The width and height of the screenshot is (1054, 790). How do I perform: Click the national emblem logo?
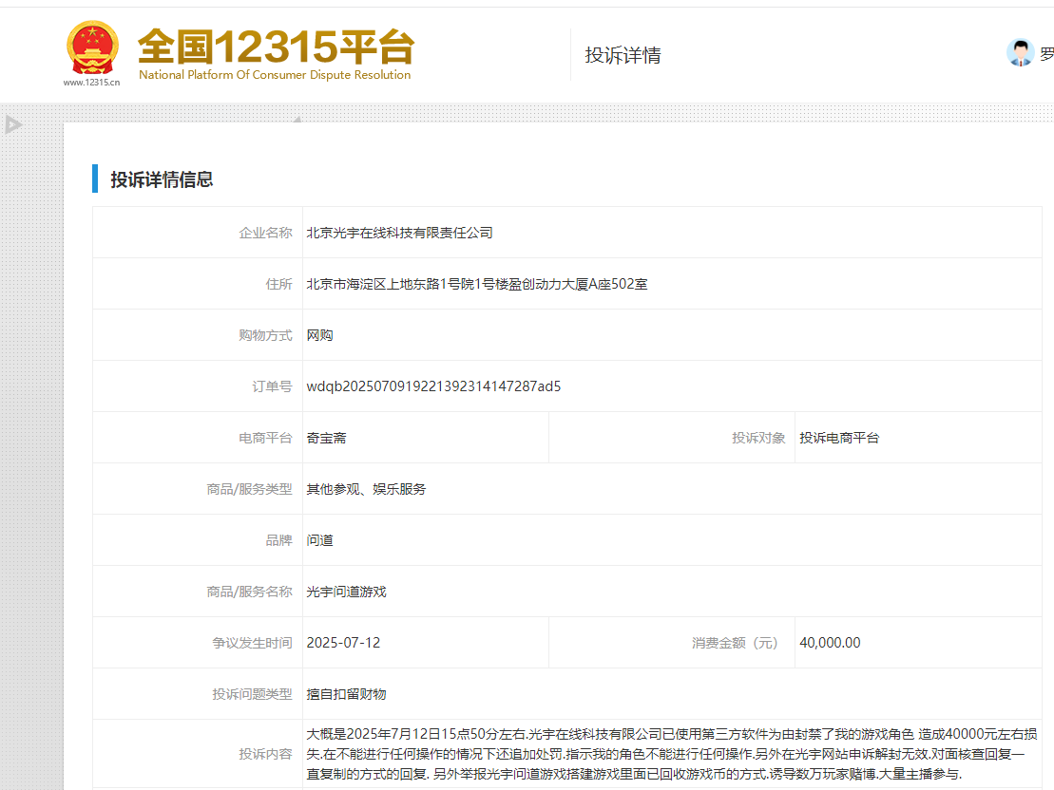tap(92, 47)
